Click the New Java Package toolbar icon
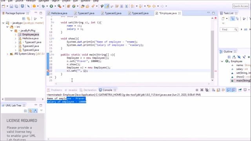This screenshot has width=251, height=141. (69, 6)
